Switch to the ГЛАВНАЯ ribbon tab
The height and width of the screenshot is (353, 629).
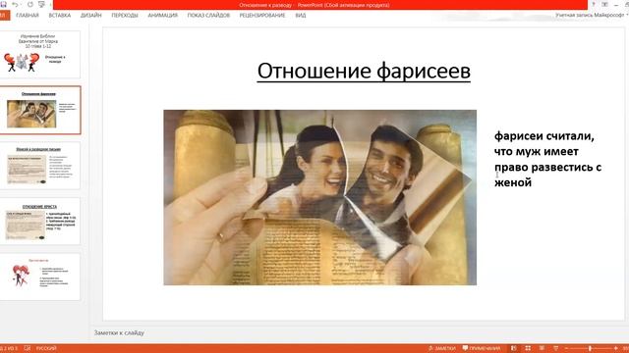point(28,16)
